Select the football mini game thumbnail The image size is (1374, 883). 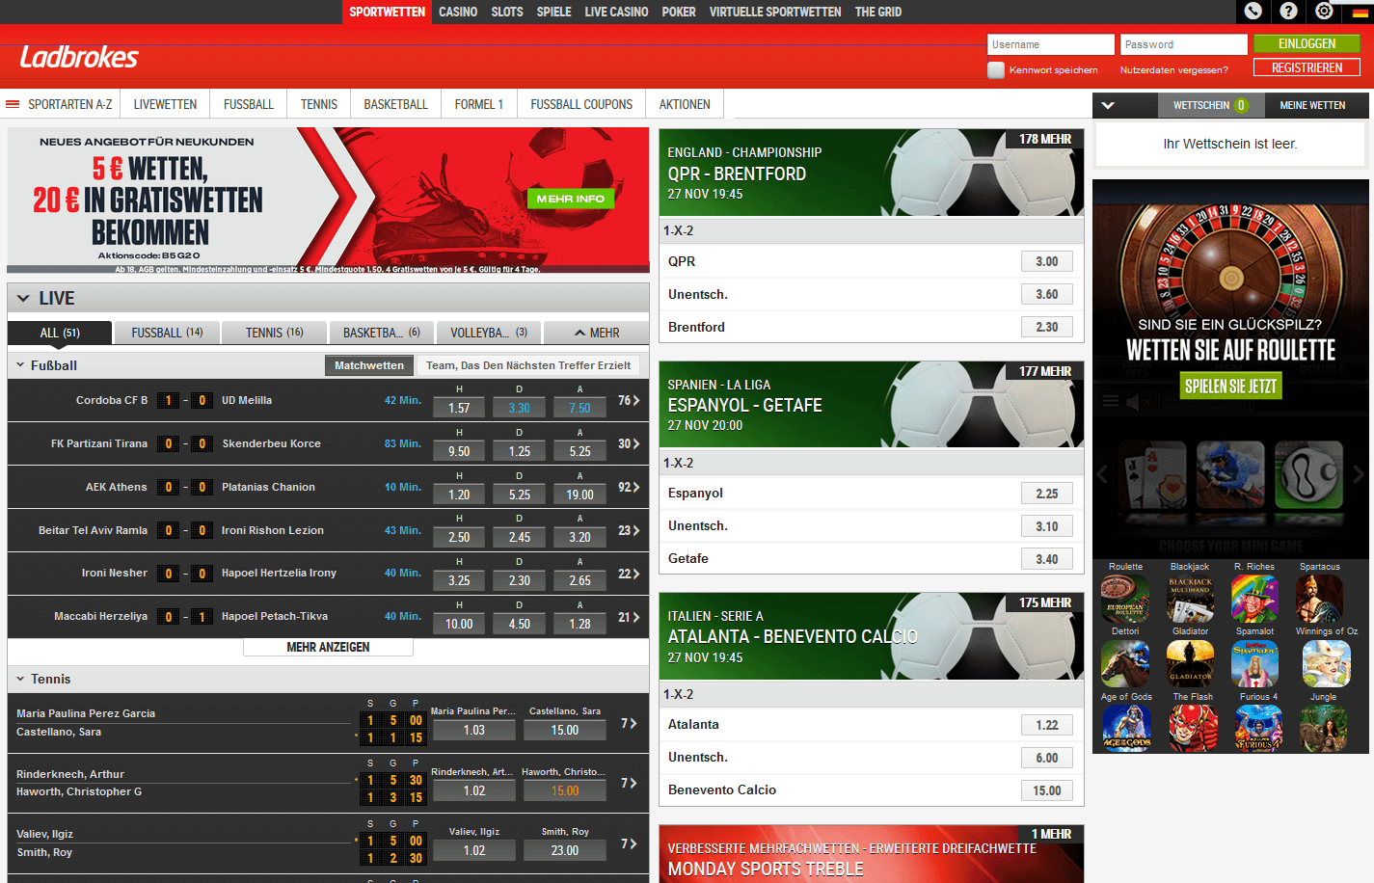pos(1308,475)
